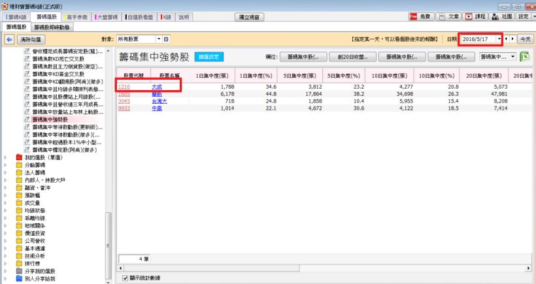Open the date picker dropdown showing 2016/5/17
This screenshot has width=536, height=284.
[499, 40]
